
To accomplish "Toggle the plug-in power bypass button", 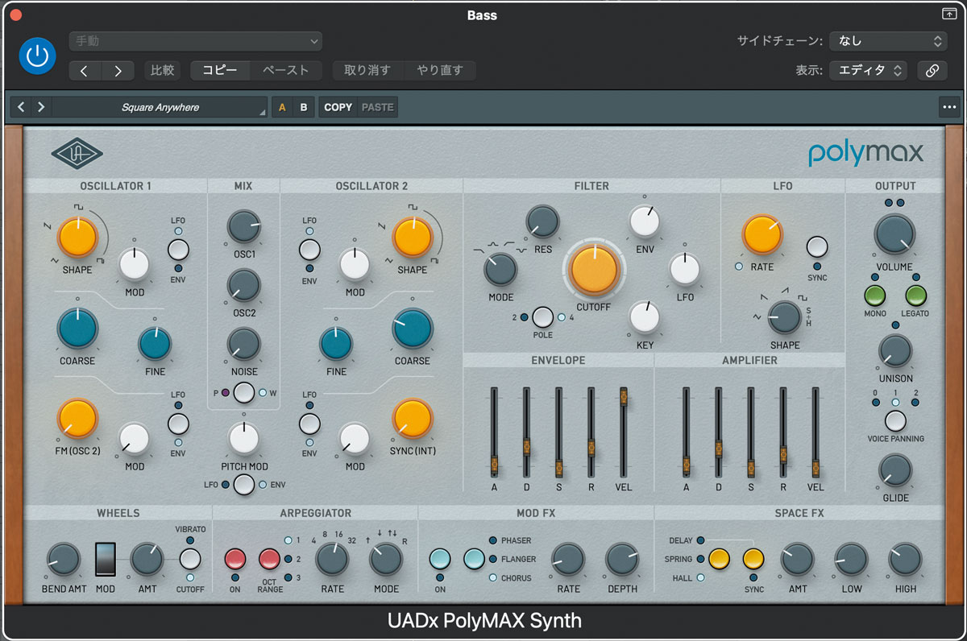I will (36, 56).
